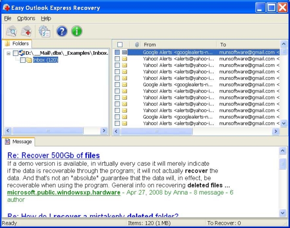The image size is (290, 228).
Task: Click the recover messages envelope icon
Action: pyautogui.click(x=27, y=31)
